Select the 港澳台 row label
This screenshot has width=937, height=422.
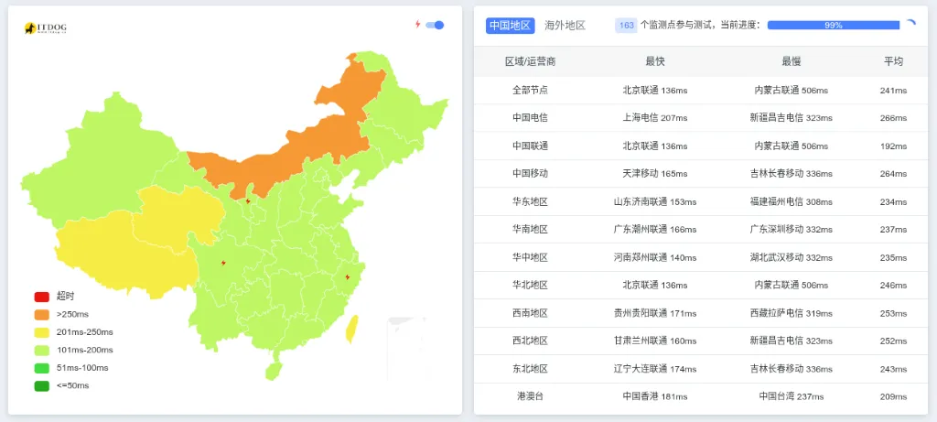(531, 396)
